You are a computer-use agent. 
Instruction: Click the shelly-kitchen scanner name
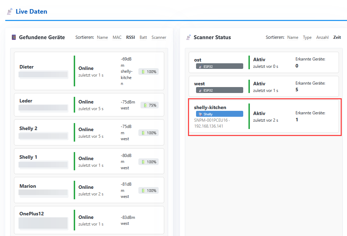210,107
